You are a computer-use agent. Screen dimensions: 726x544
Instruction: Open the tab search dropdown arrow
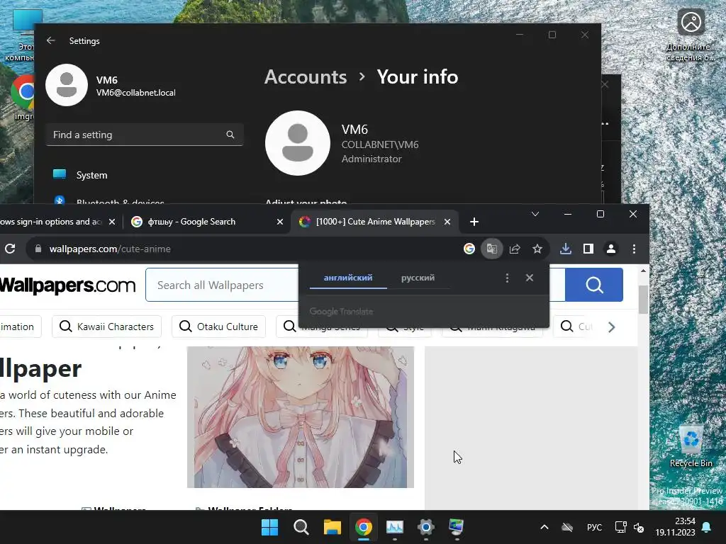click(535, 214)
